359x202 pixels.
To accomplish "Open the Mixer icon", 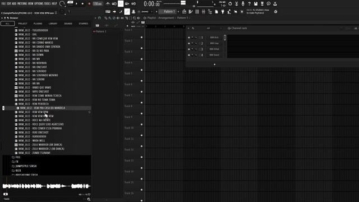I will [203, 11].
